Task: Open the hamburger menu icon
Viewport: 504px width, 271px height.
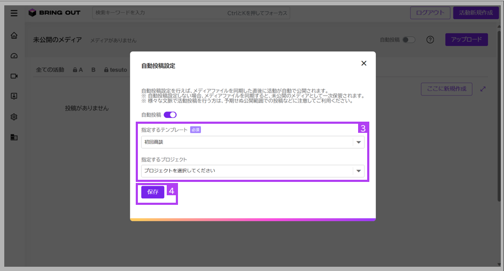Action: pos(14,13)
